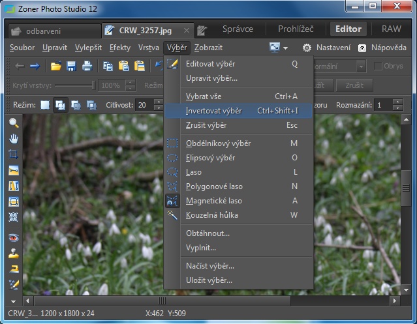The width and height of the screenshot is (417, 324).
Task: Click the Print toolbar icon
Action: (x=87, y=66)
